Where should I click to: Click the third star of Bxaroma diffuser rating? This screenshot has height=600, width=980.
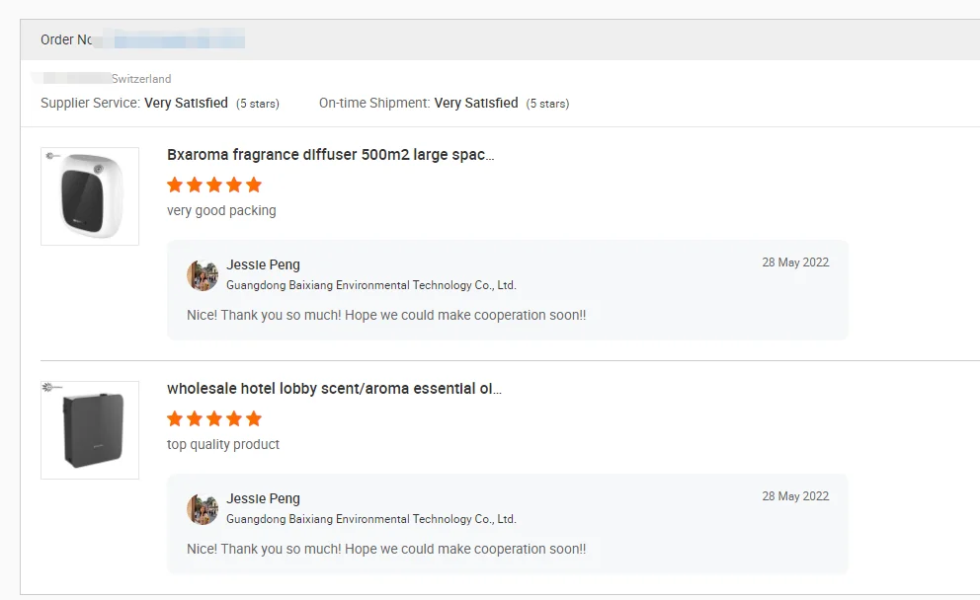point(214,185)
